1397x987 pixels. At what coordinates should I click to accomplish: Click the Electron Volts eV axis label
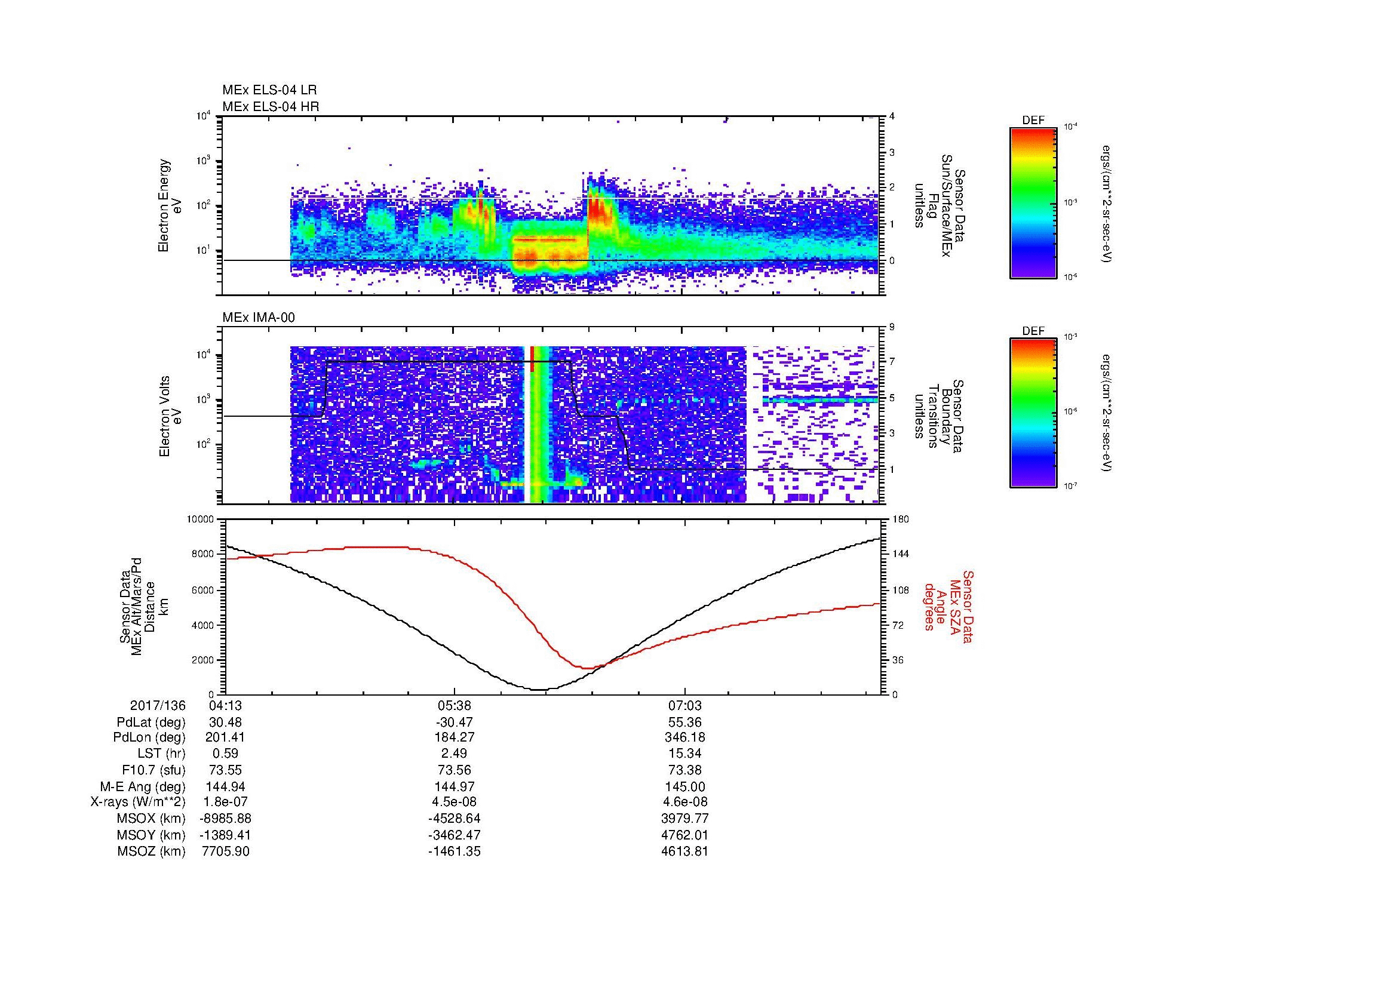tap(170, 416)
